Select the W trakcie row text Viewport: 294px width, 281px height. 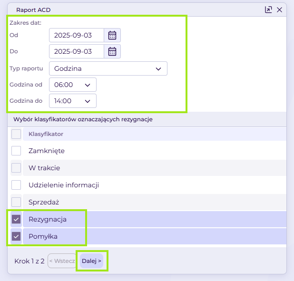coord(44,168)
